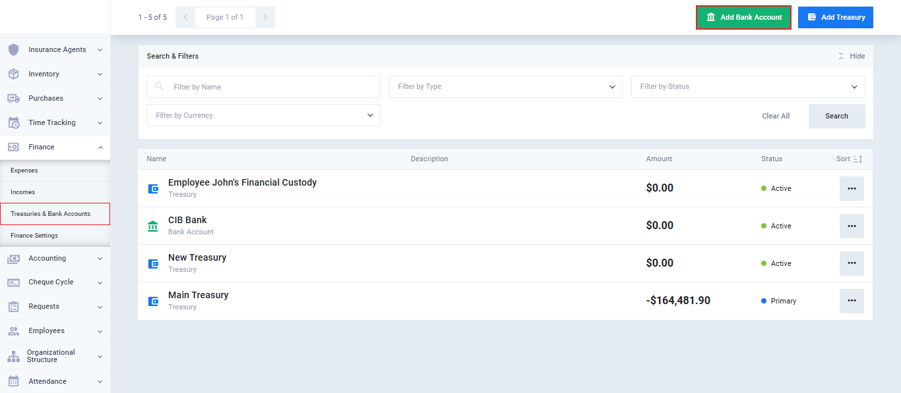Collapse the Finance menu chevron
The width and height of the screenshot is (901, 393).
tap(100, 147)
